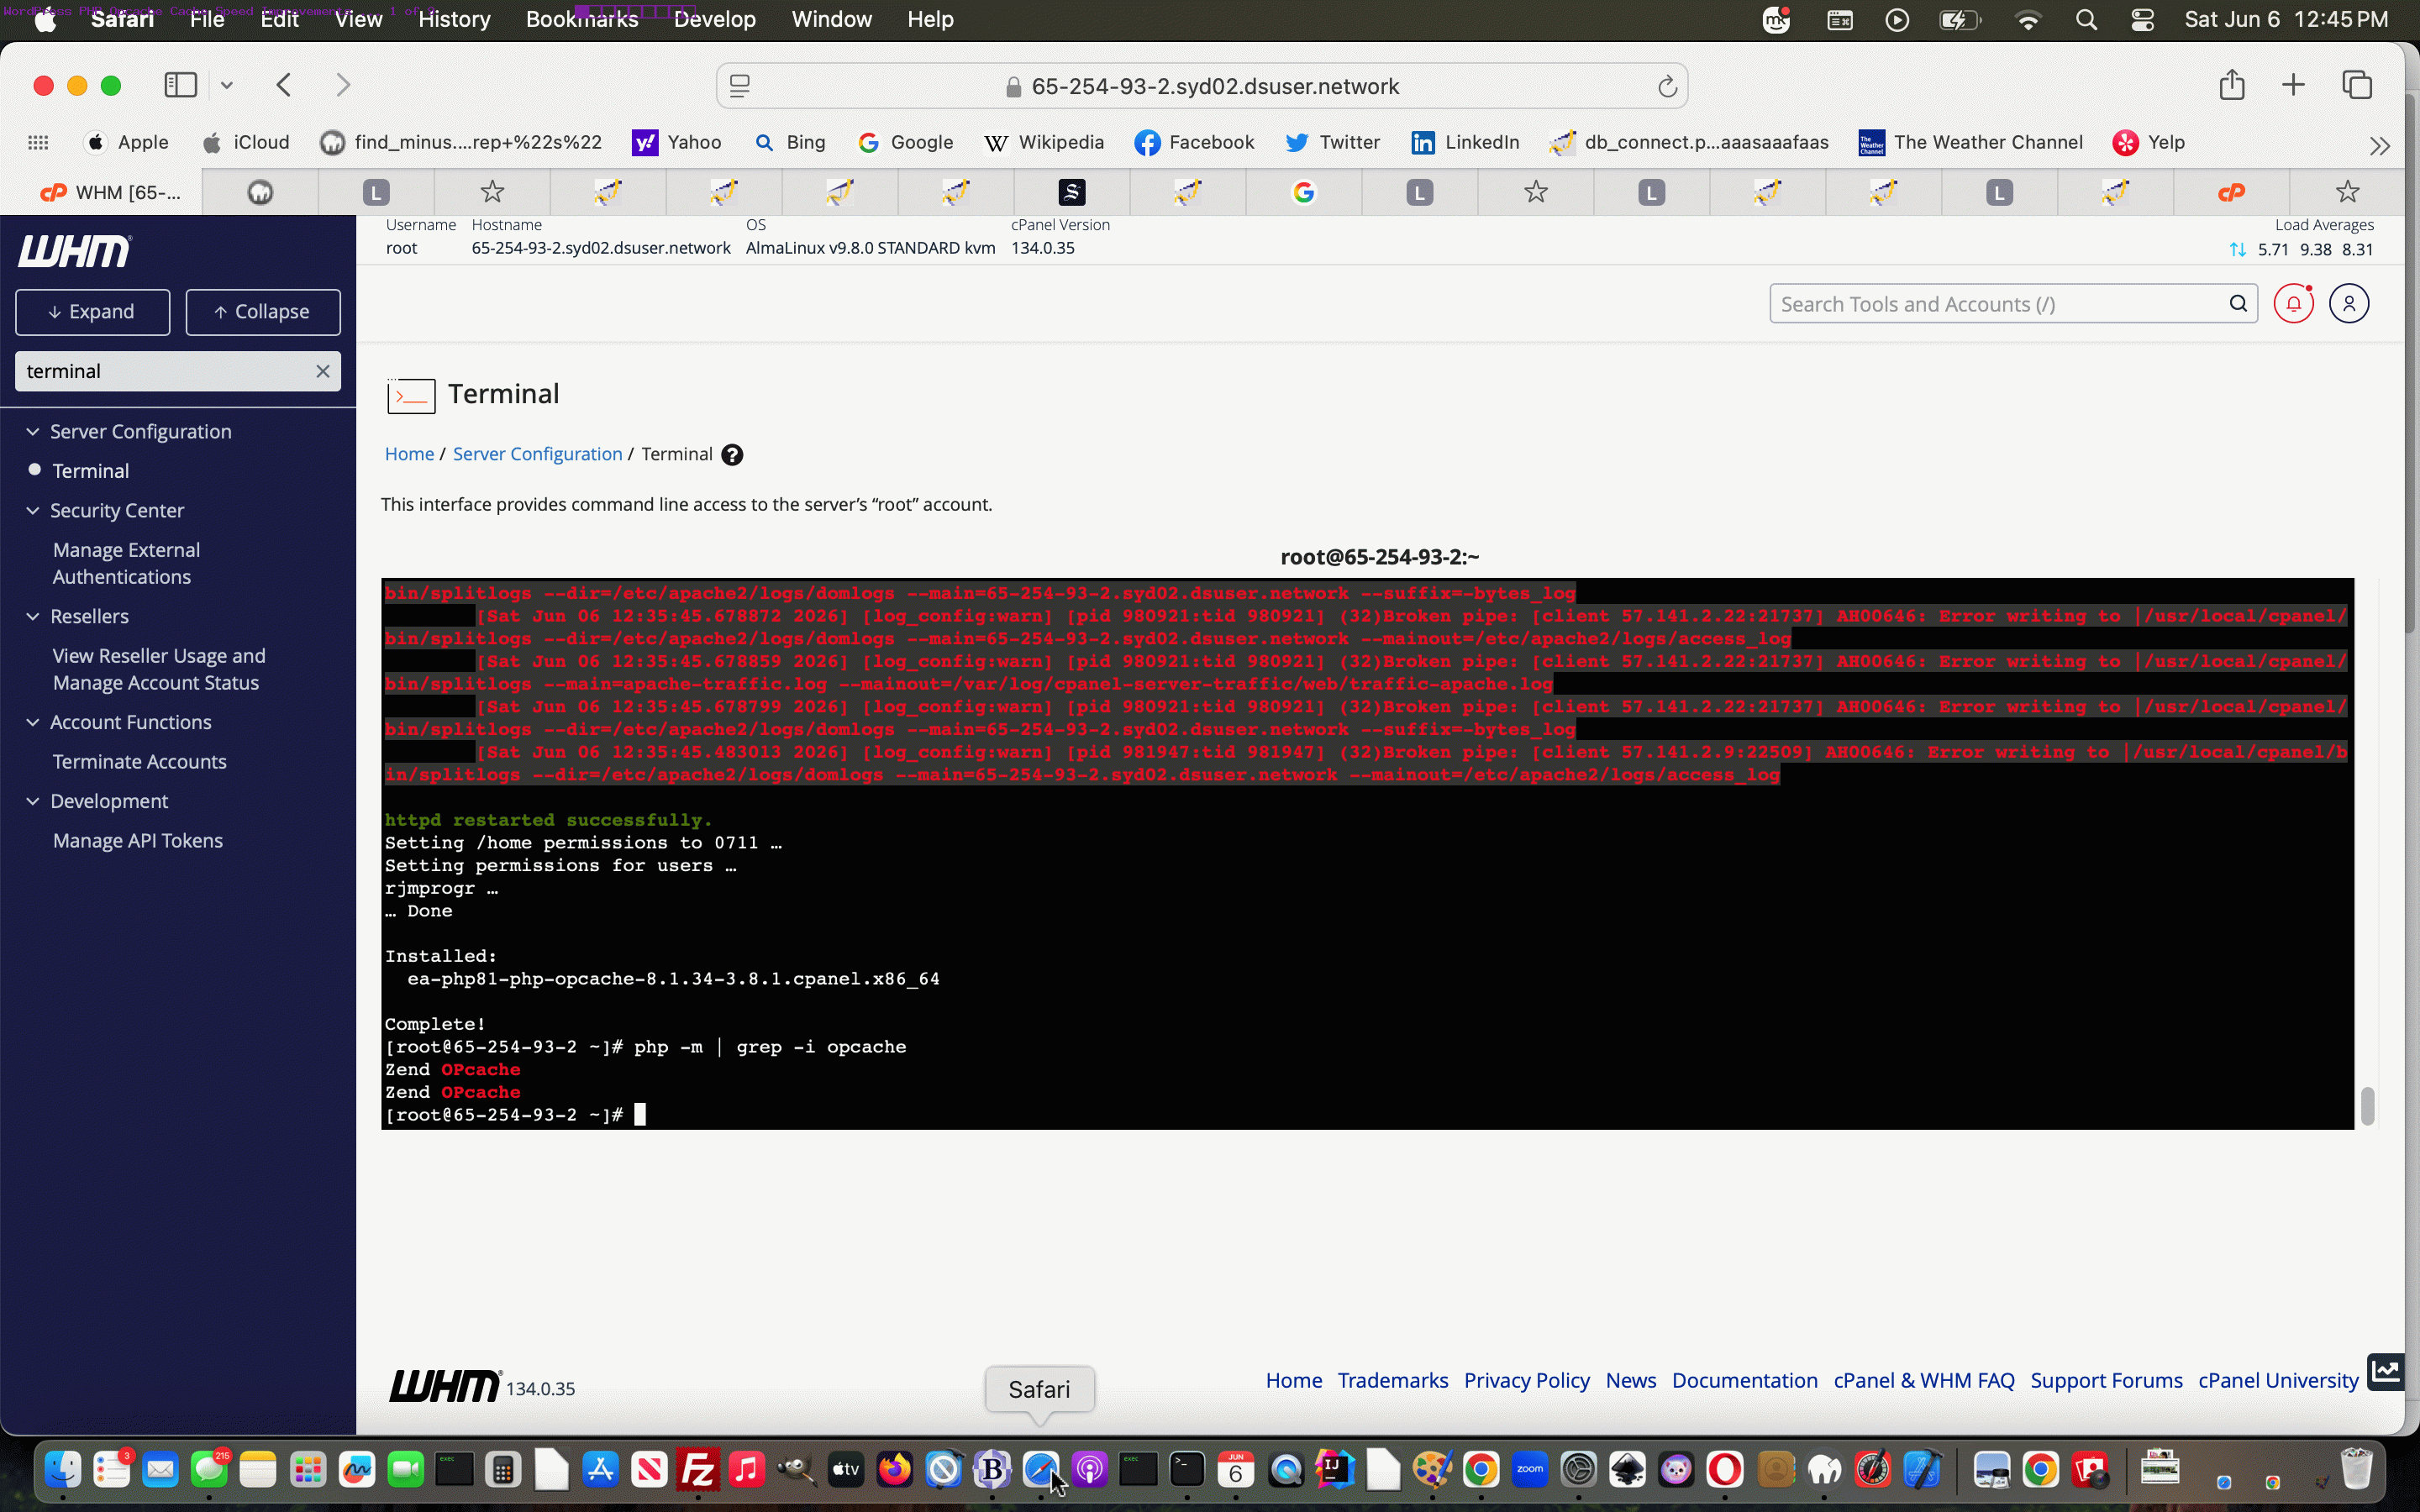
Task: Open Safari's Develop menu
Action: point(715,19)
